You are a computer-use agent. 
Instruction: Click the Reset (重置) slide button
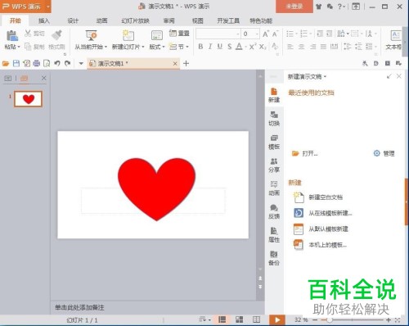pos(179,34)
